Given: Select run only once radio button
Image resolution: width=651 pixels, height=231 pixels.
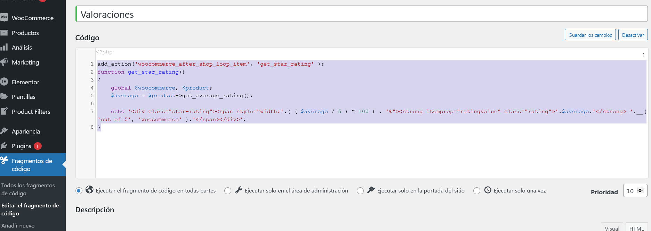Looking at the screenshot, I should (x=477, y=191).
